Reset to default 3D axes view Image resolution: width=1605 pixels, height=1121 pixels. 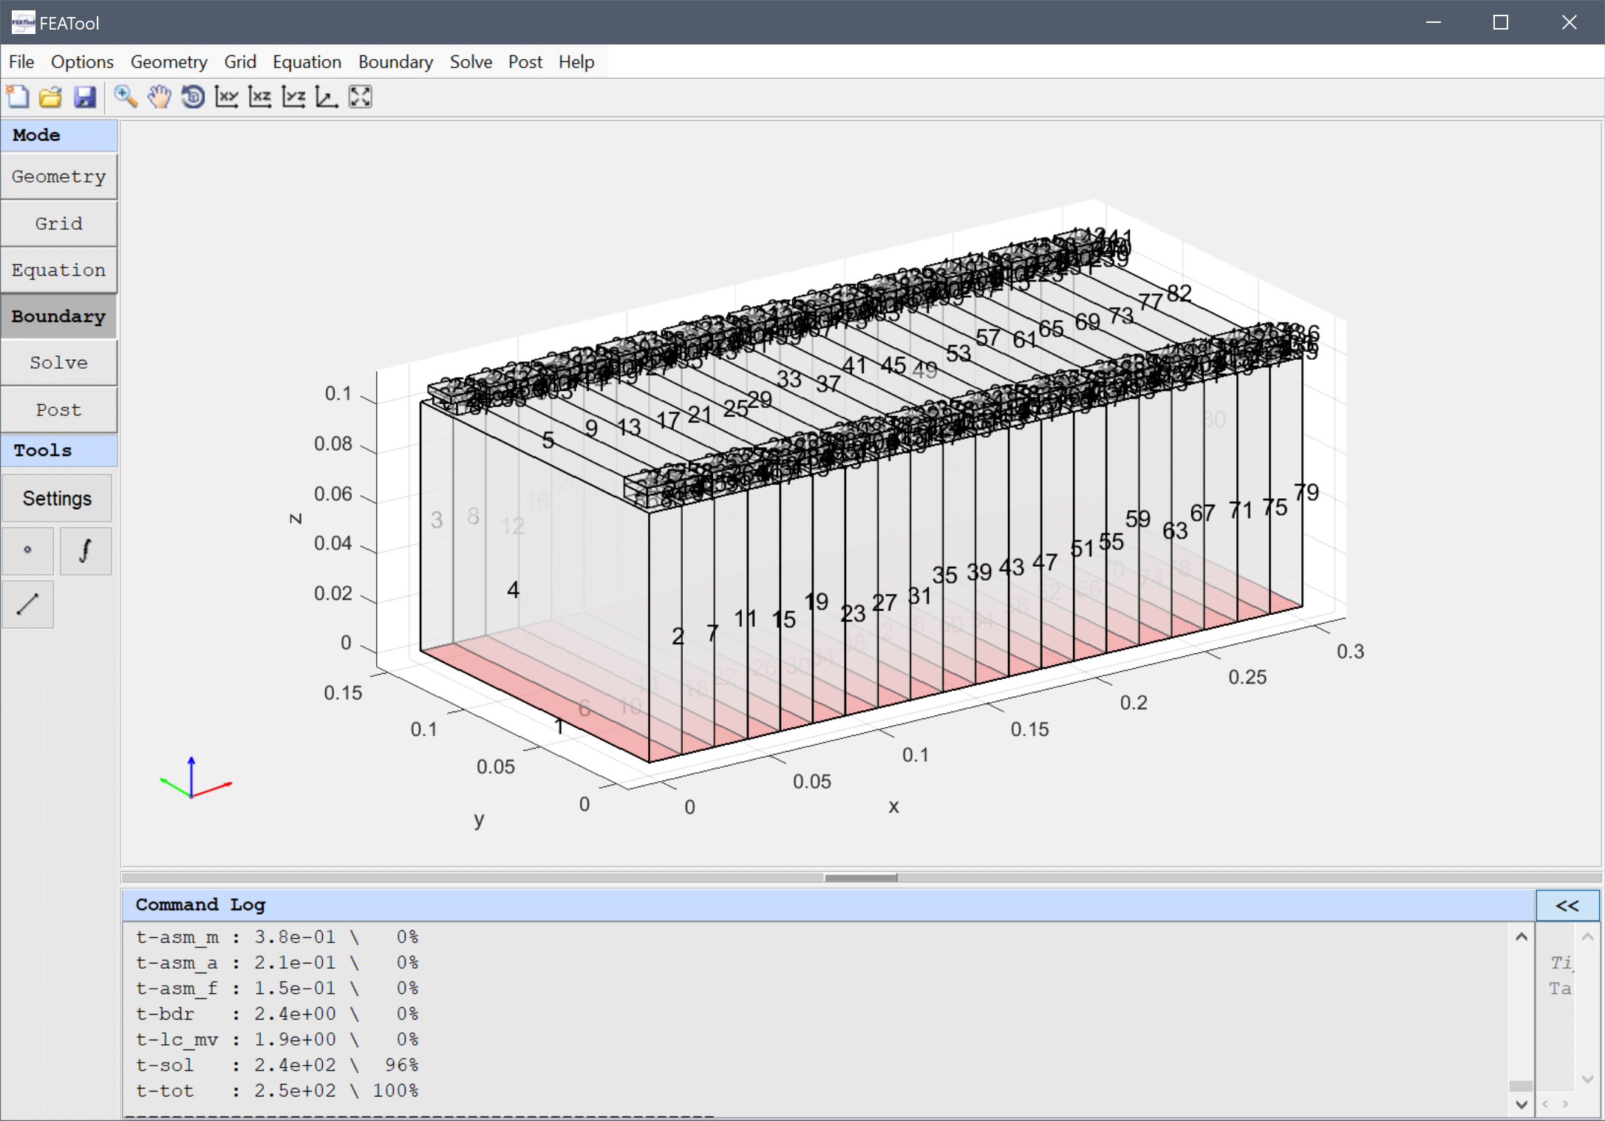[x=326, y=97]
